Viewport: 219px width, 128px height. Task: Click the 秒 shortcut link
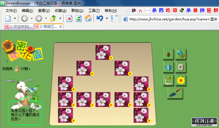pos(134,10)
